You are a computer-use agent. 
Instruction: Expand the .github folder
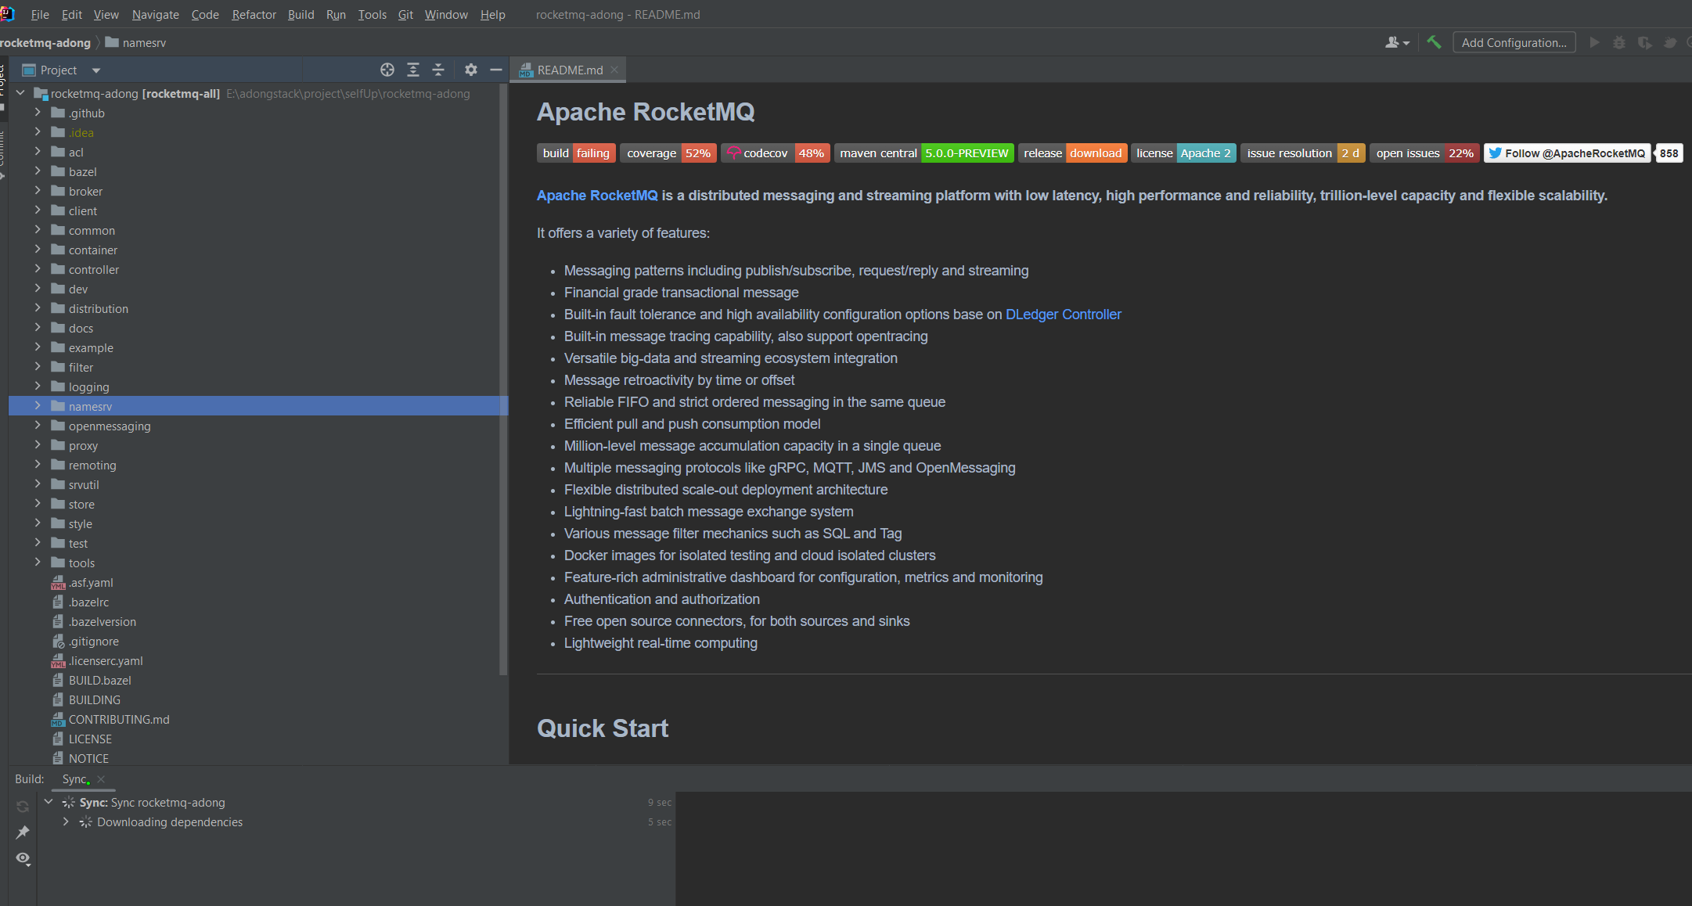[37, 113]
